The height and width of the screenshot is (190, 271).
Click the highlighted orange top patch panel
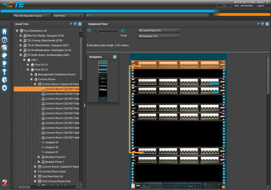tap(178, 65)
